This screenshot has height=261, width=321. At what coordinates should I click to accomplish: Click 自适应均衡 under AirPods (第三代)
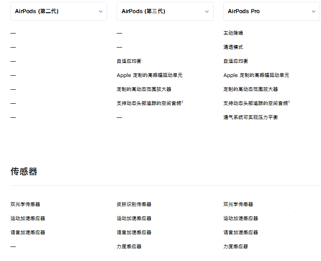[129, 61]
